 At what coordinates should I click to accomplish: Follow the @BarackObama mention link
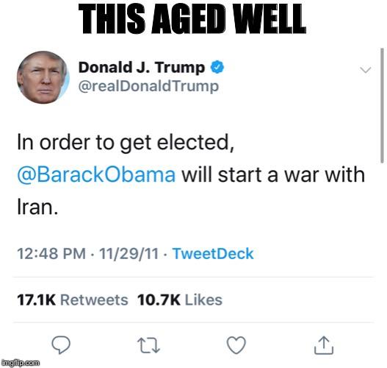point(96,175)
